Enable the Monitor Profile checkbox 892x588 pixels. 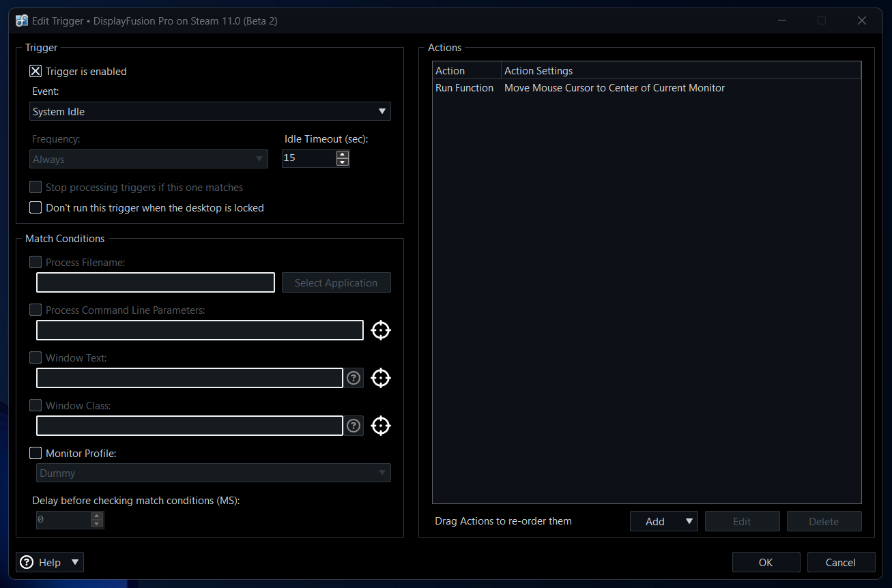[x=35, y=453]
